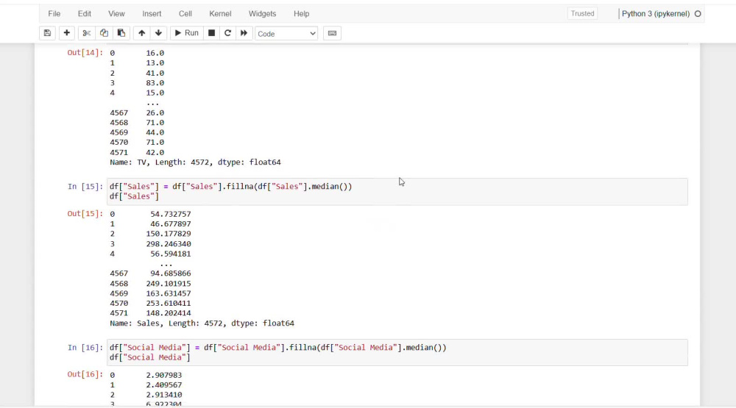Insert a cell below with the plus icon
The width and height of the screenshot is (736, 408).
[67, 33]
